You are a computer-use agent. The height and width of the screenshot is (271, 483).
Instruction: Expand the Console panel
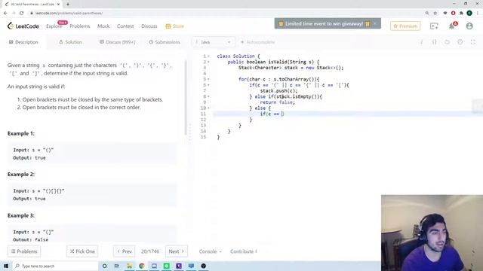[x=210, y=251]
